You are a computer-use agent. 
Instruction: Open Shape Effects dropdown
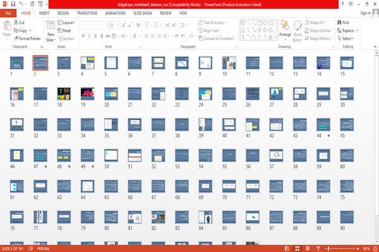[x=318, y=39]
